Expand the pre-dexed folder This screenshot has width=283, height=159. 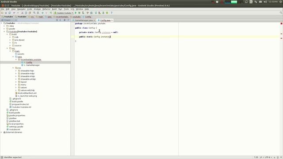10,40
